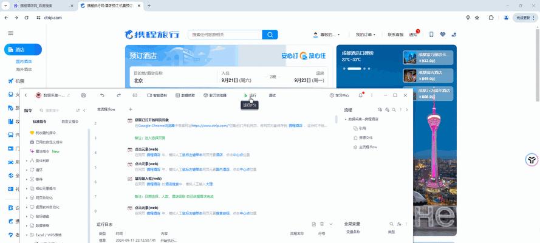Undo the last action in the RPA editor
The width and height of the screenshot is (540, 243).
pyautogui.click(x=102, y=95)
